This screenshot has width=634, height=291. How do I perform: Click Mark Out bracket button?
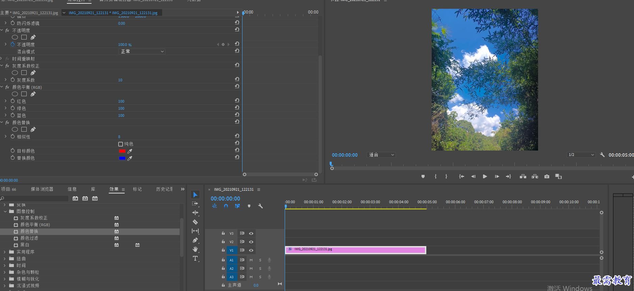pos(446,177)
